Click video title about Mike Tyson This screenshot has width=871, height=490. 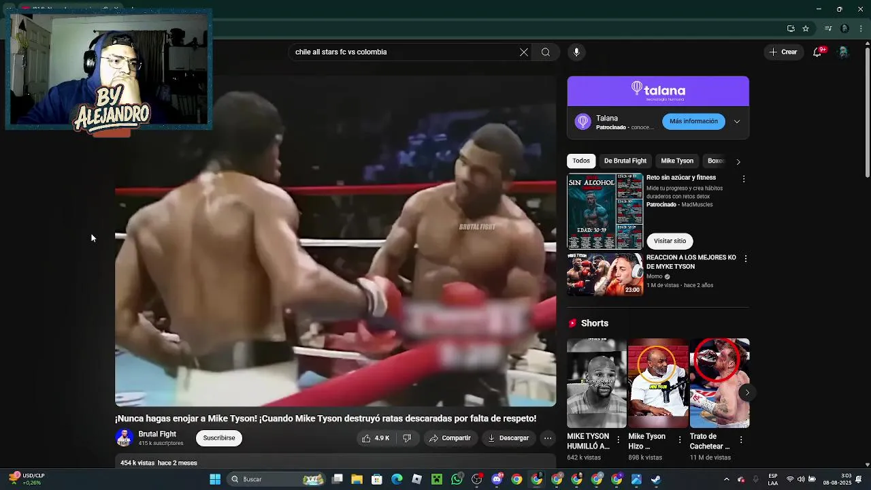pyautogui.click(x=326, y=419)
